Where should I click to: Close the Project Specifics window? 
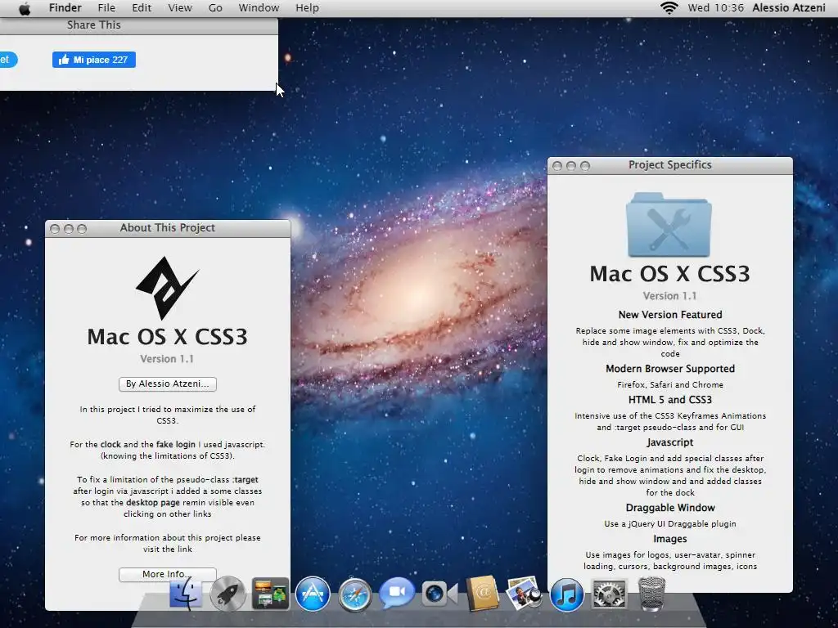556,166
